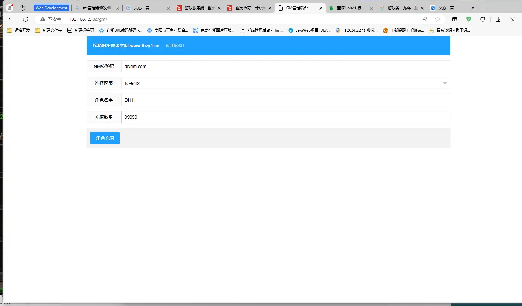Open the 运维开发 bookmark folder
The width and height of the screenshot is (522, 306).
coord(19,30)
